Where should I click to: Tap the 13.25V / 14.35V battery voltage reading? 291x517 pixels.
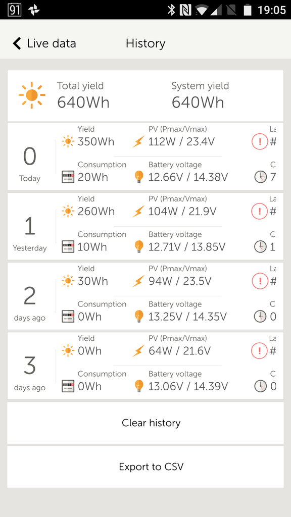coord(187,317)
